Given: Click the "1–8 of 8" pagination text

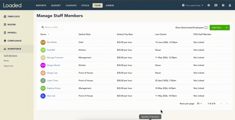Looking at the screenshot, I should click(211, 104).
